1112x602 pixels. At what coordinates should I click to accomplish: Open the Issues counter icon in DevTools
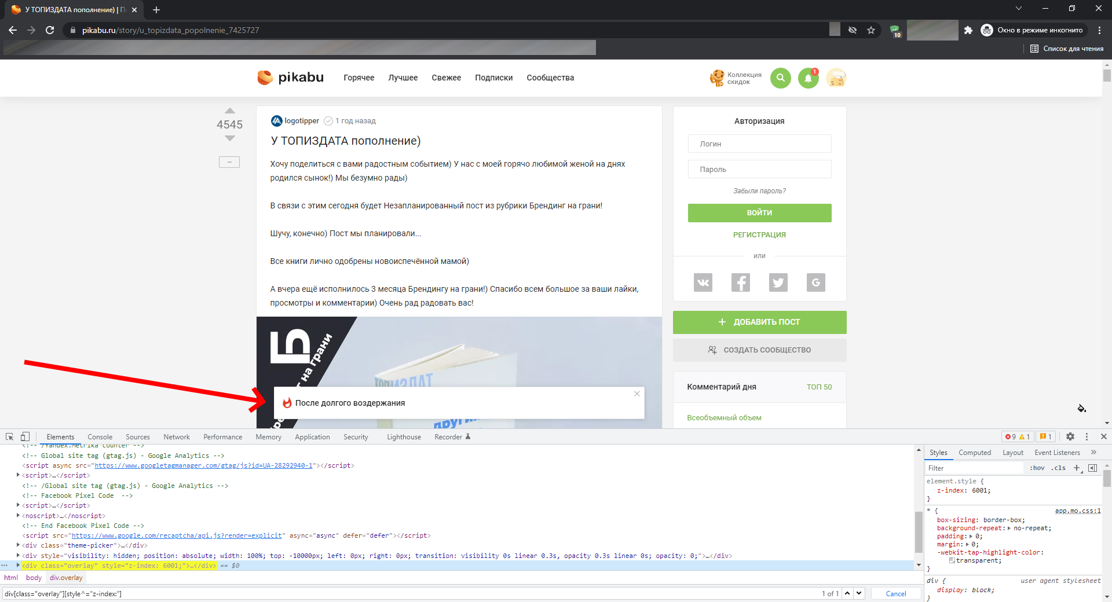1046,436
